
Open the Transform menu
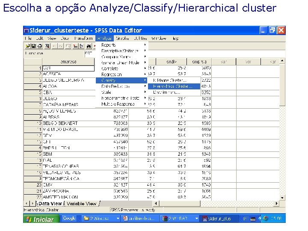pos(83,38)
